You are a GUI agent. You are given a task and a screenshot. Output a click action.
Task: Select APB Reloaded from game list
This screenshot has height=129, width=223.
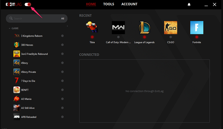pos(29,117)
